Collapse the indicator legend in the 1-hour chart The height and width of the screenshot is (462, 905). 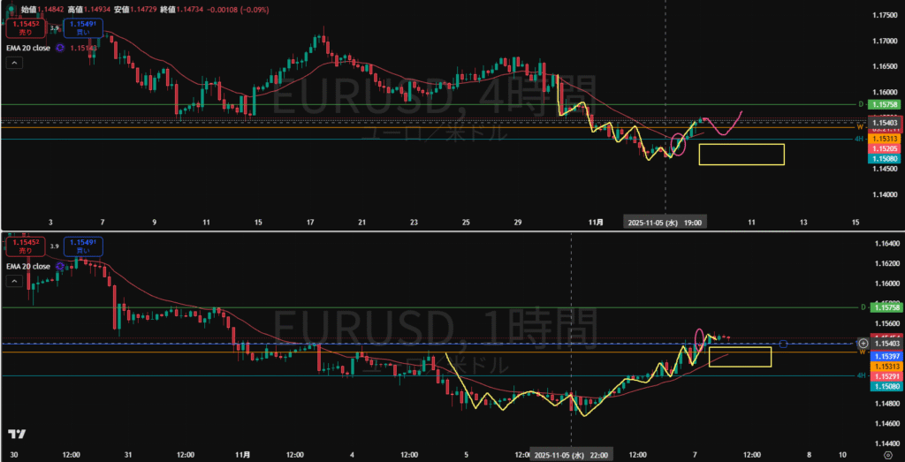point(13,281)
